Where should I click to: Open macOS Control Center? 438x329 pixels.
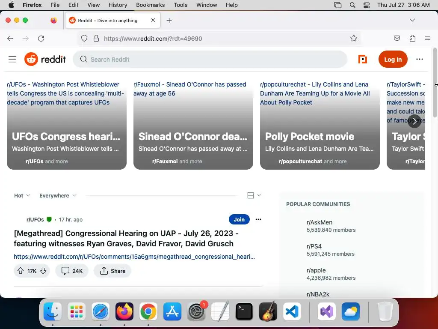coord(367,5)
